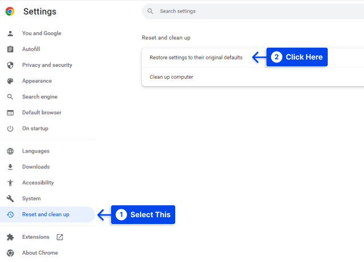Click Restore settings to their original defaults

[x=196, y=58]
